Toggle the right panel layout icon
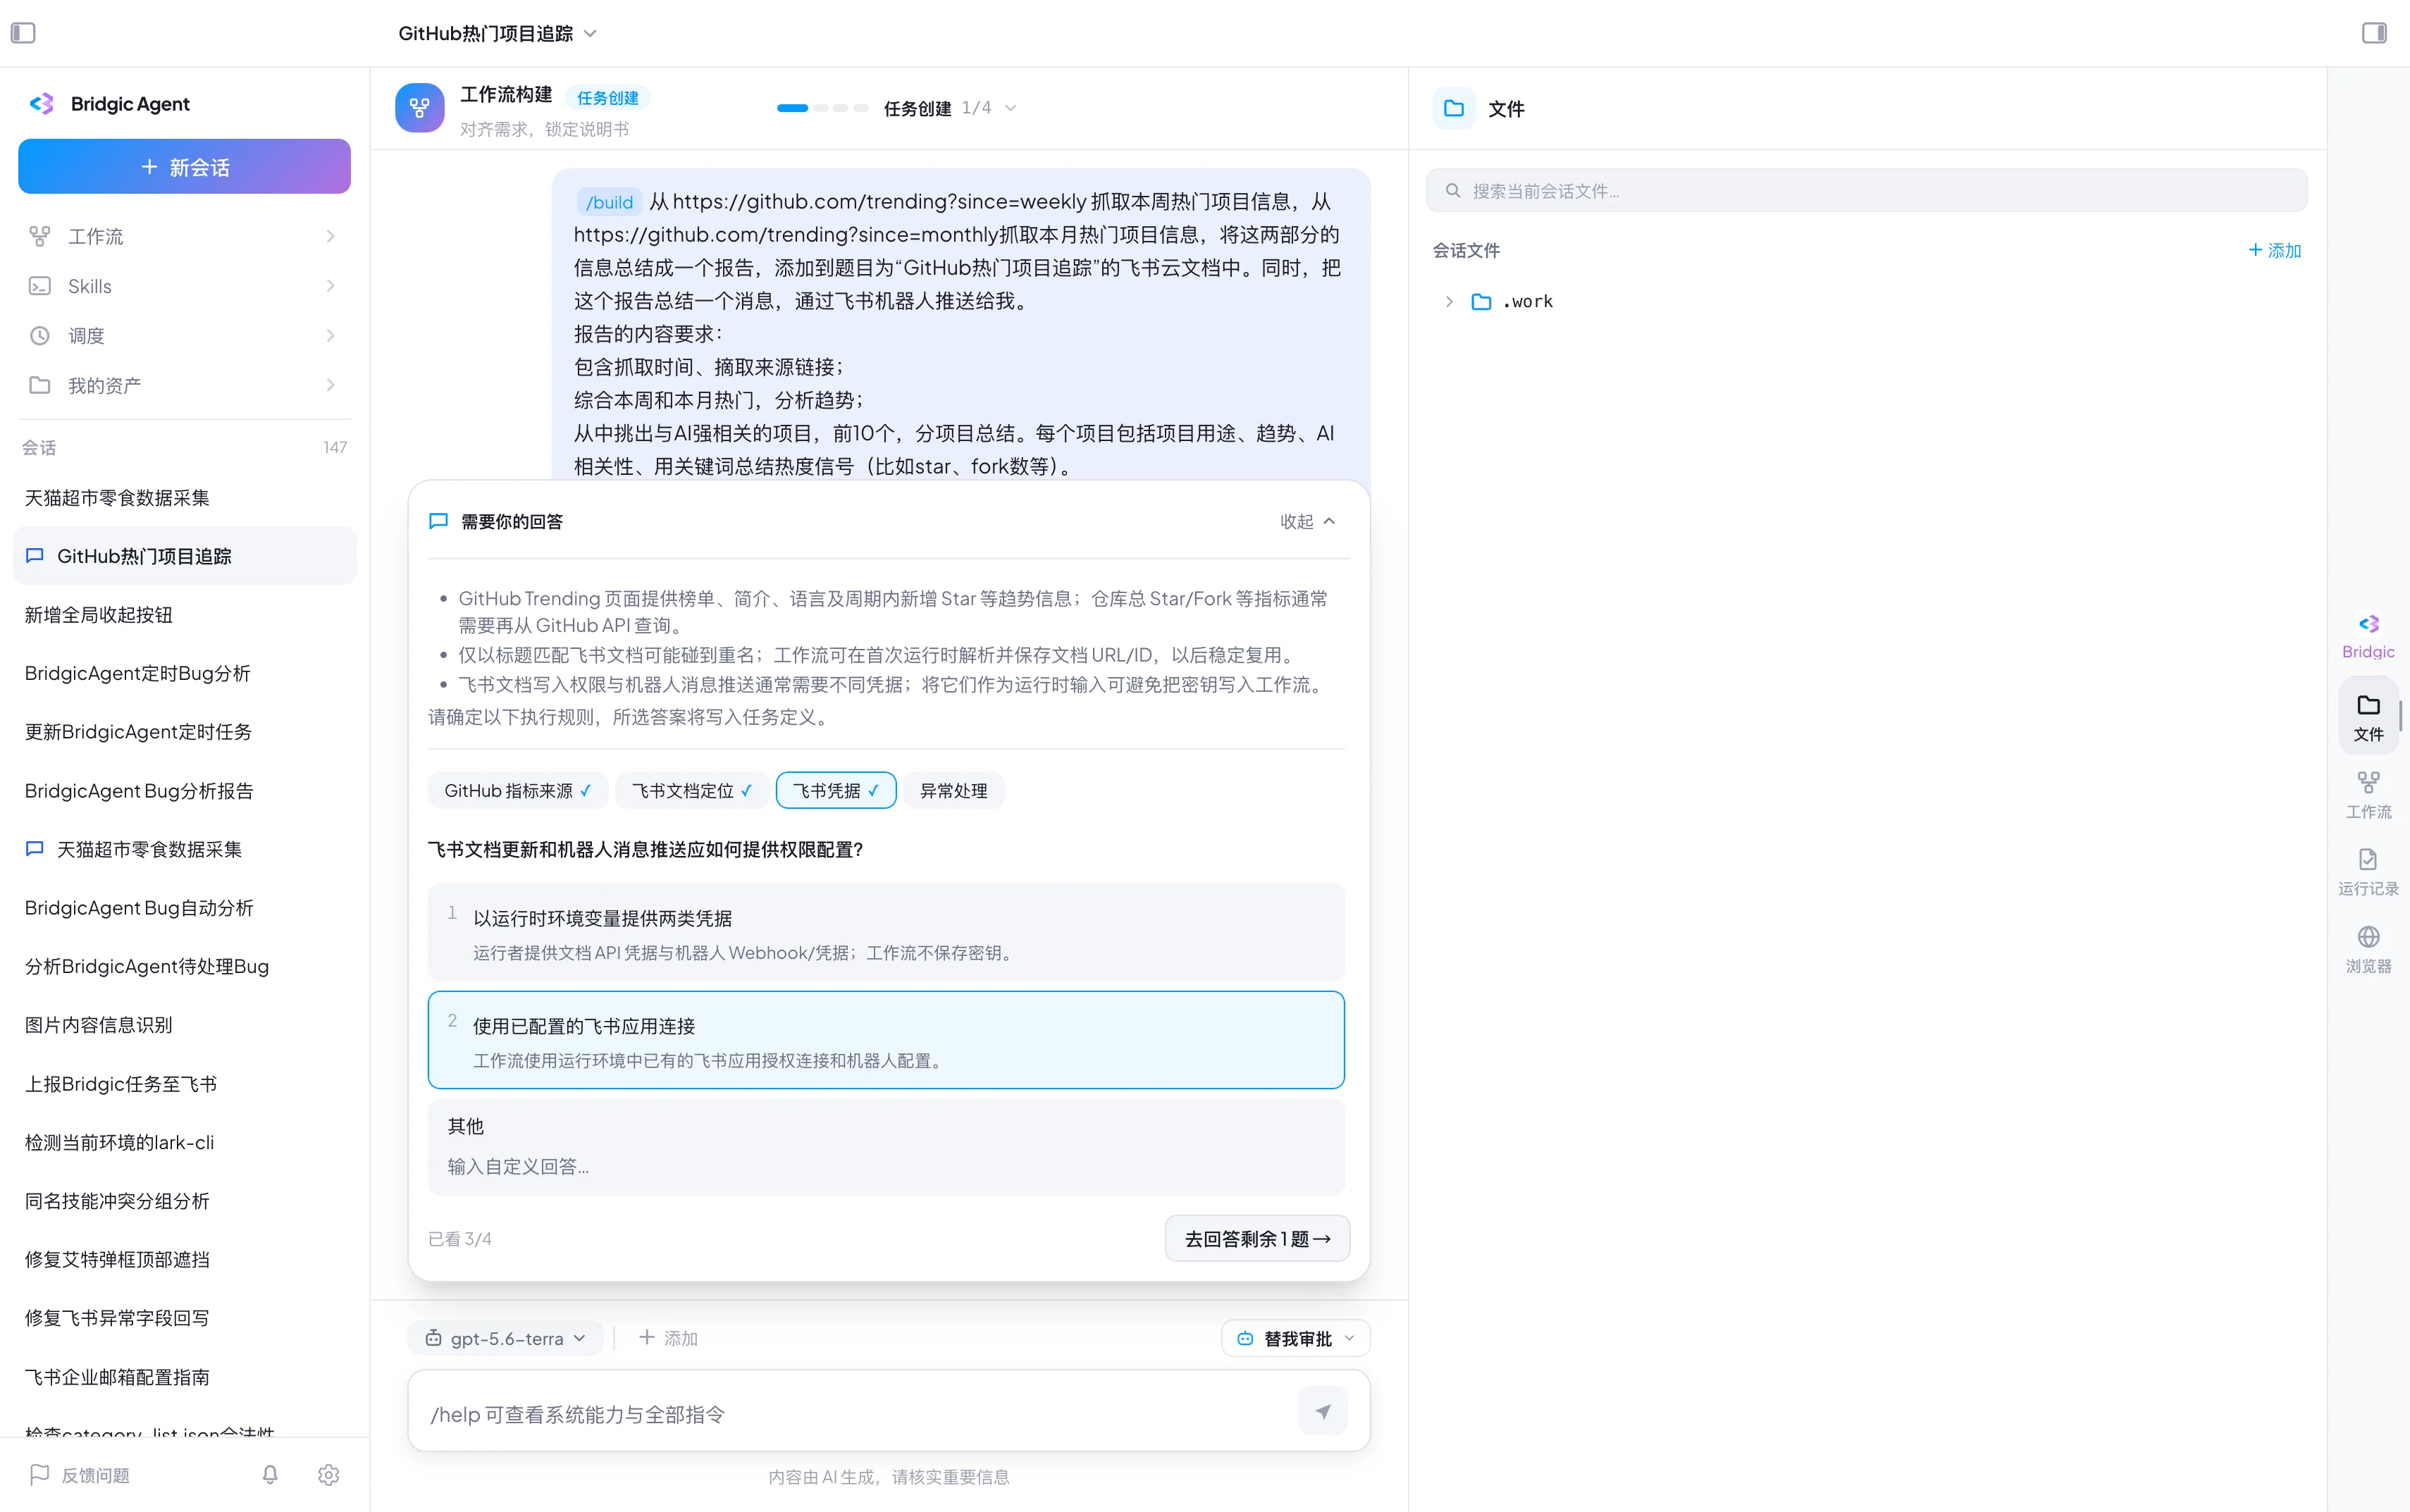The height and width of the screenshot is (1512, 2410). [x=2374, y=33]
